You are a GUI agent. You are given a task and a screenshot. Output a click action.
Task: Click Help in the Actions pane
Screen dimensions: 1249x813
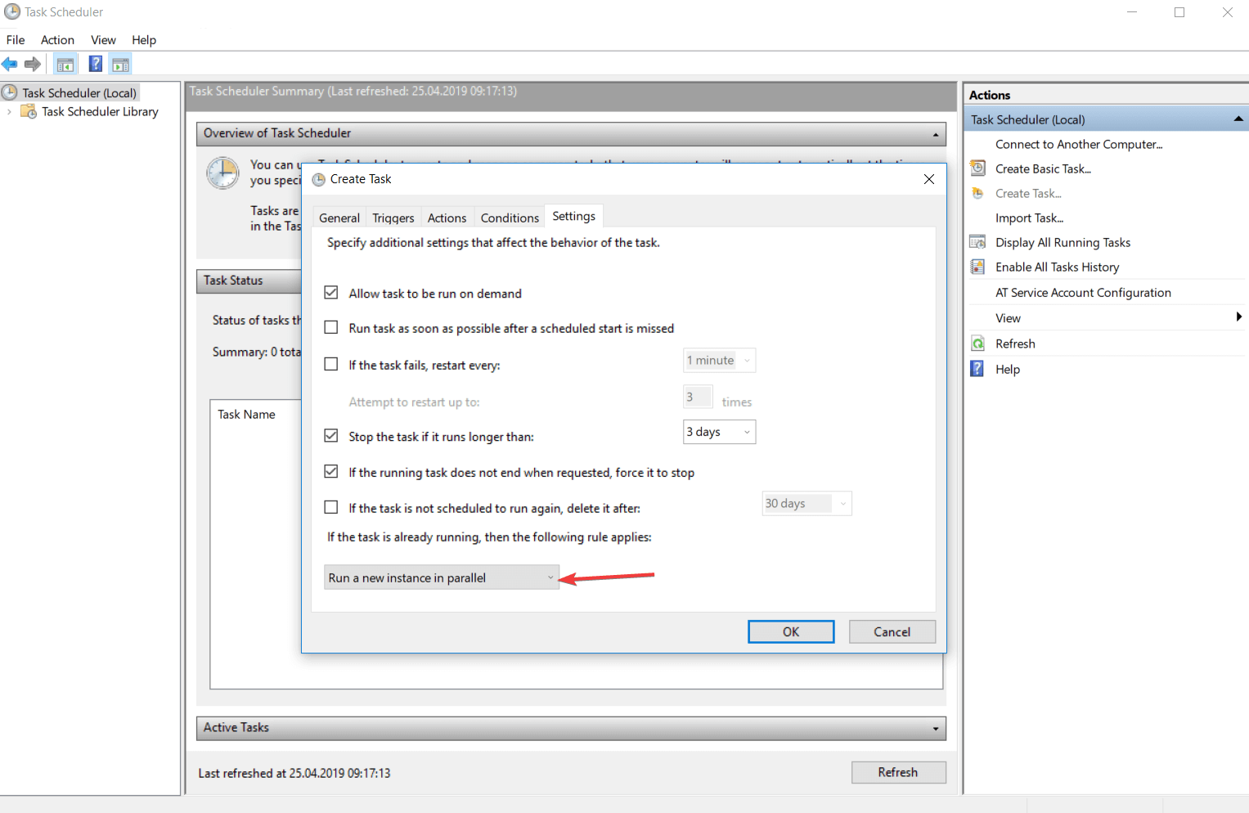coord(1008,369)
